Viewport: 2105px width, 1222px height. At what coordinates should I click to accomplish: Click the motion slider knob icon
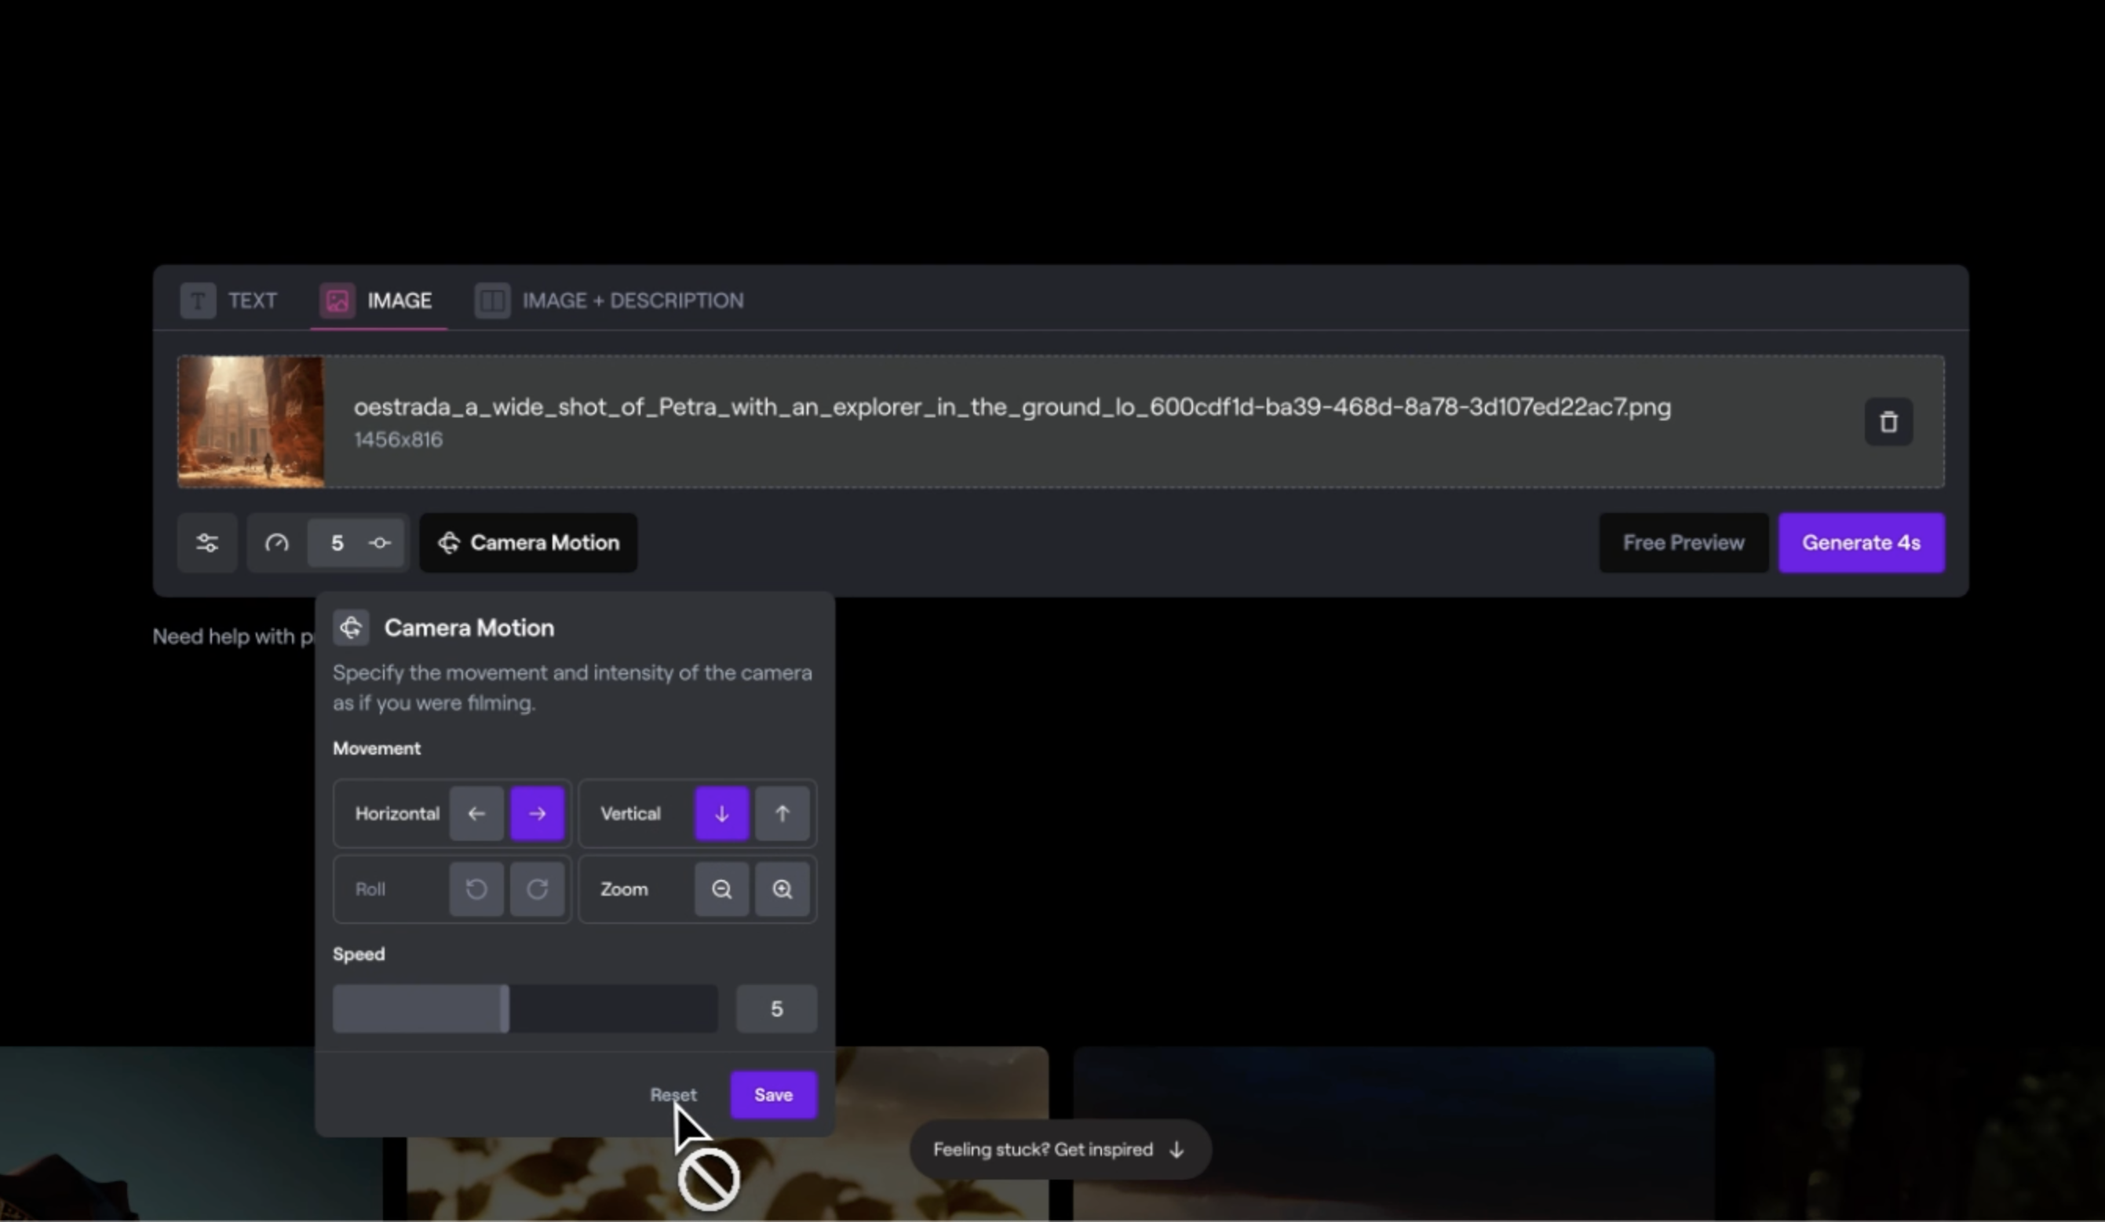[380, 544]
